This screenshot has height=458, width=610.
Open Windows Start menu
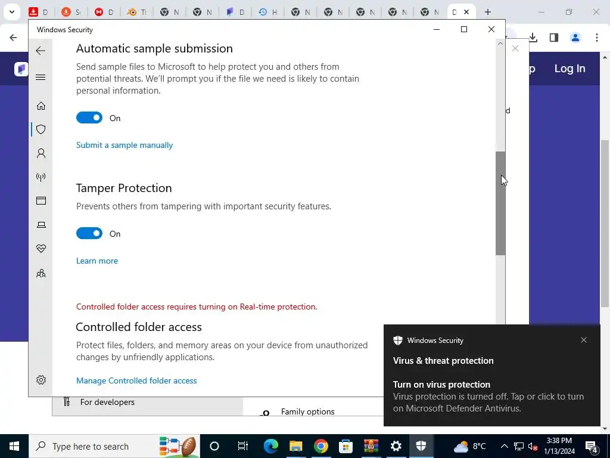point(14,446)
